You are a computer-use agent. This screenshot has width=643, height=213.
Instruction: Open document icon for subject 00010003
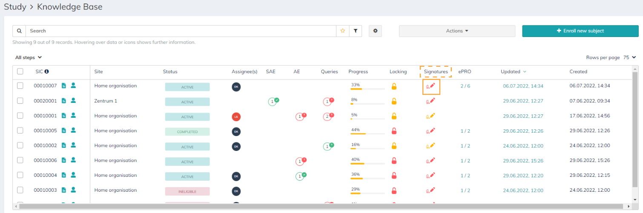coord(64,190)
